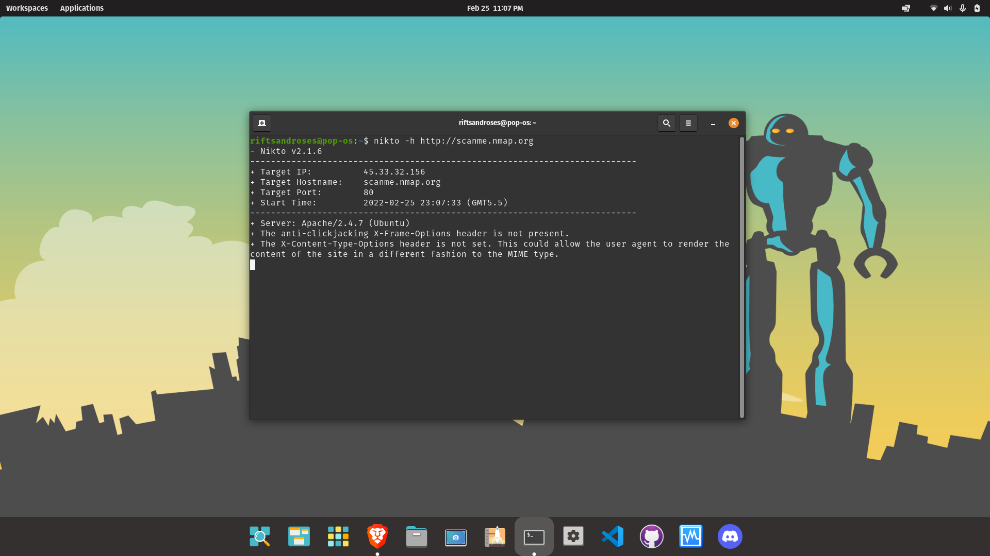
Task: Launch Discord from dock
Action: pyautogui.click(x=730, y=536)
